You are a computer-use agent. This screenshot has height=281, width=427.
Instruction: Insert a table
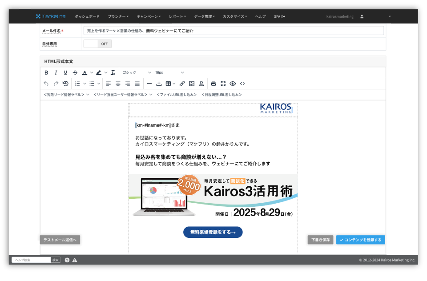click(169, 84)
